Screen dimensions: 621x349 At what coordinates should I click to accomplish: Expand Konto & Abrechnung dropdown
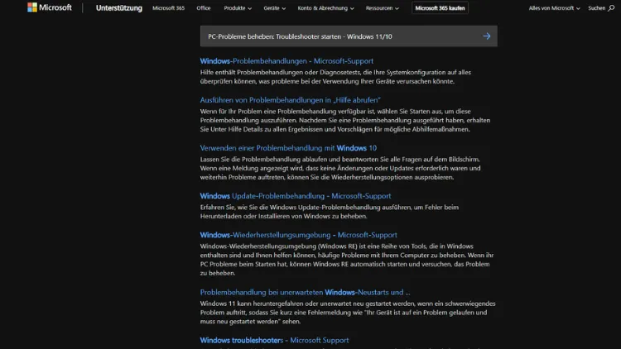pyautogui.click(x=325, y=8)
